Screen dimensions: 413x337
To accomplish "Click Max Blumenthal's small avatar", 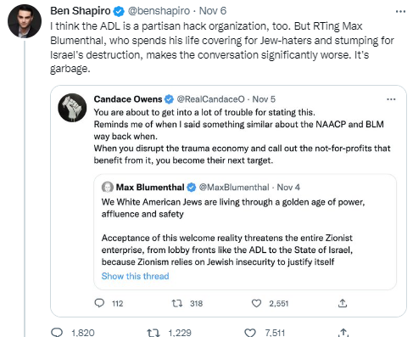I will click(x=108, y=187).
